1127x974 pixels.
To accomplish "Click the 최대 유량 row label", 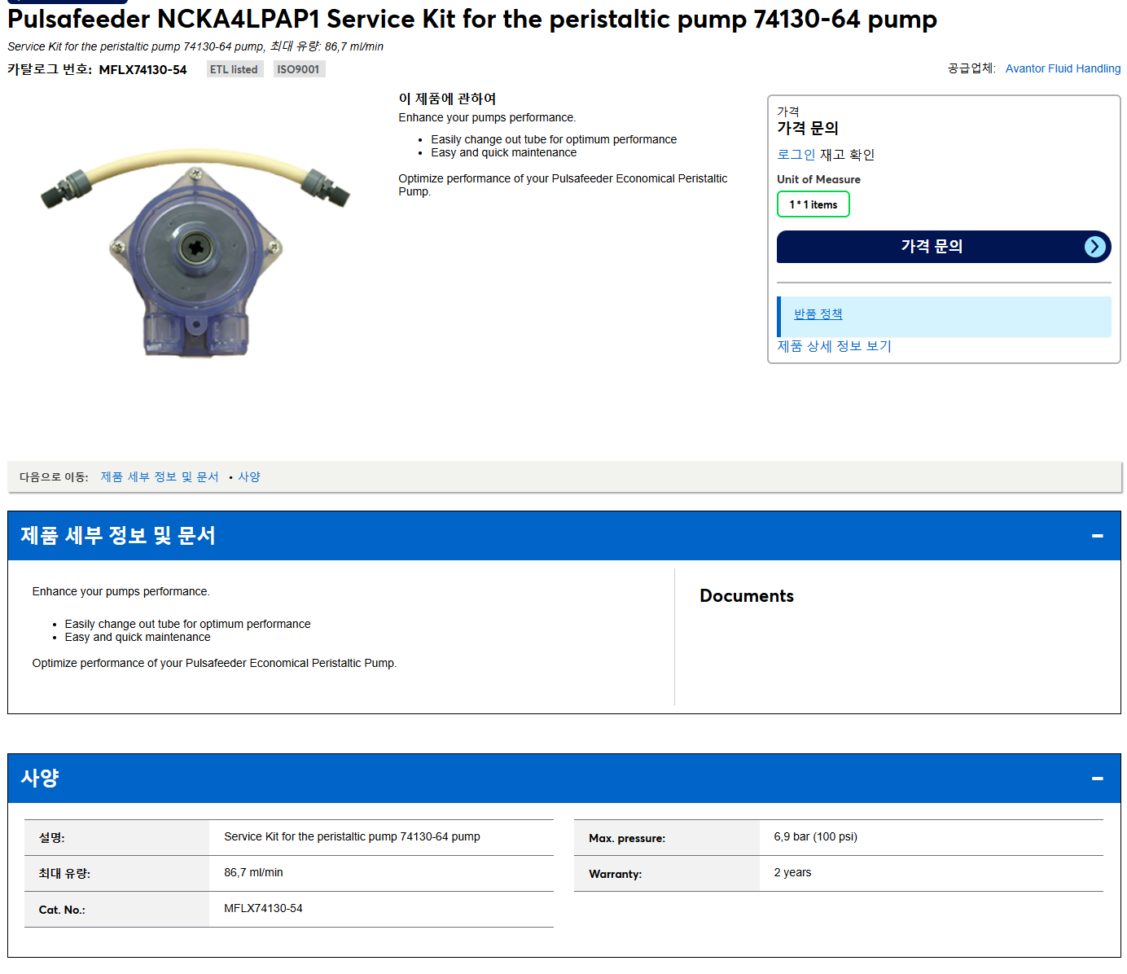I will click(x=64, y=874).
